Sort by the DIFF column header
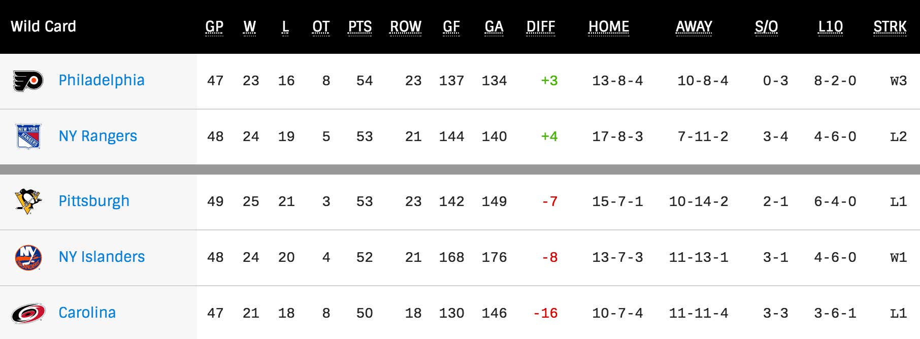 tap(541, 26)
